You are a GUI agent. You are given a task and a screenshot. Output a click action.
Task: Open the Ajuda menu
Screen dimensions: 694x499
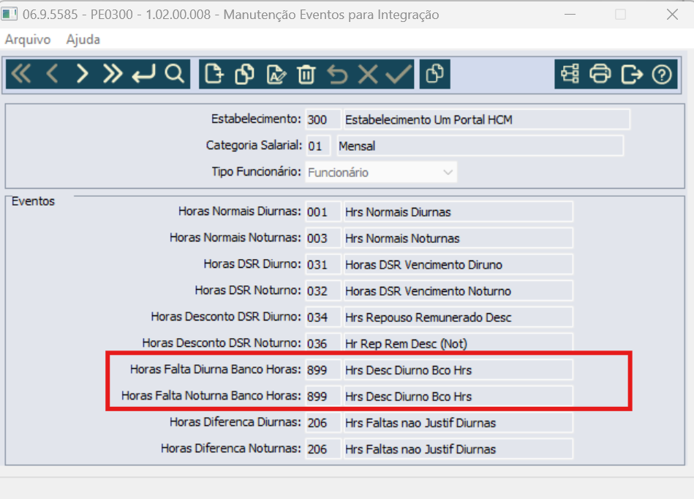click(x=83, y=40)
